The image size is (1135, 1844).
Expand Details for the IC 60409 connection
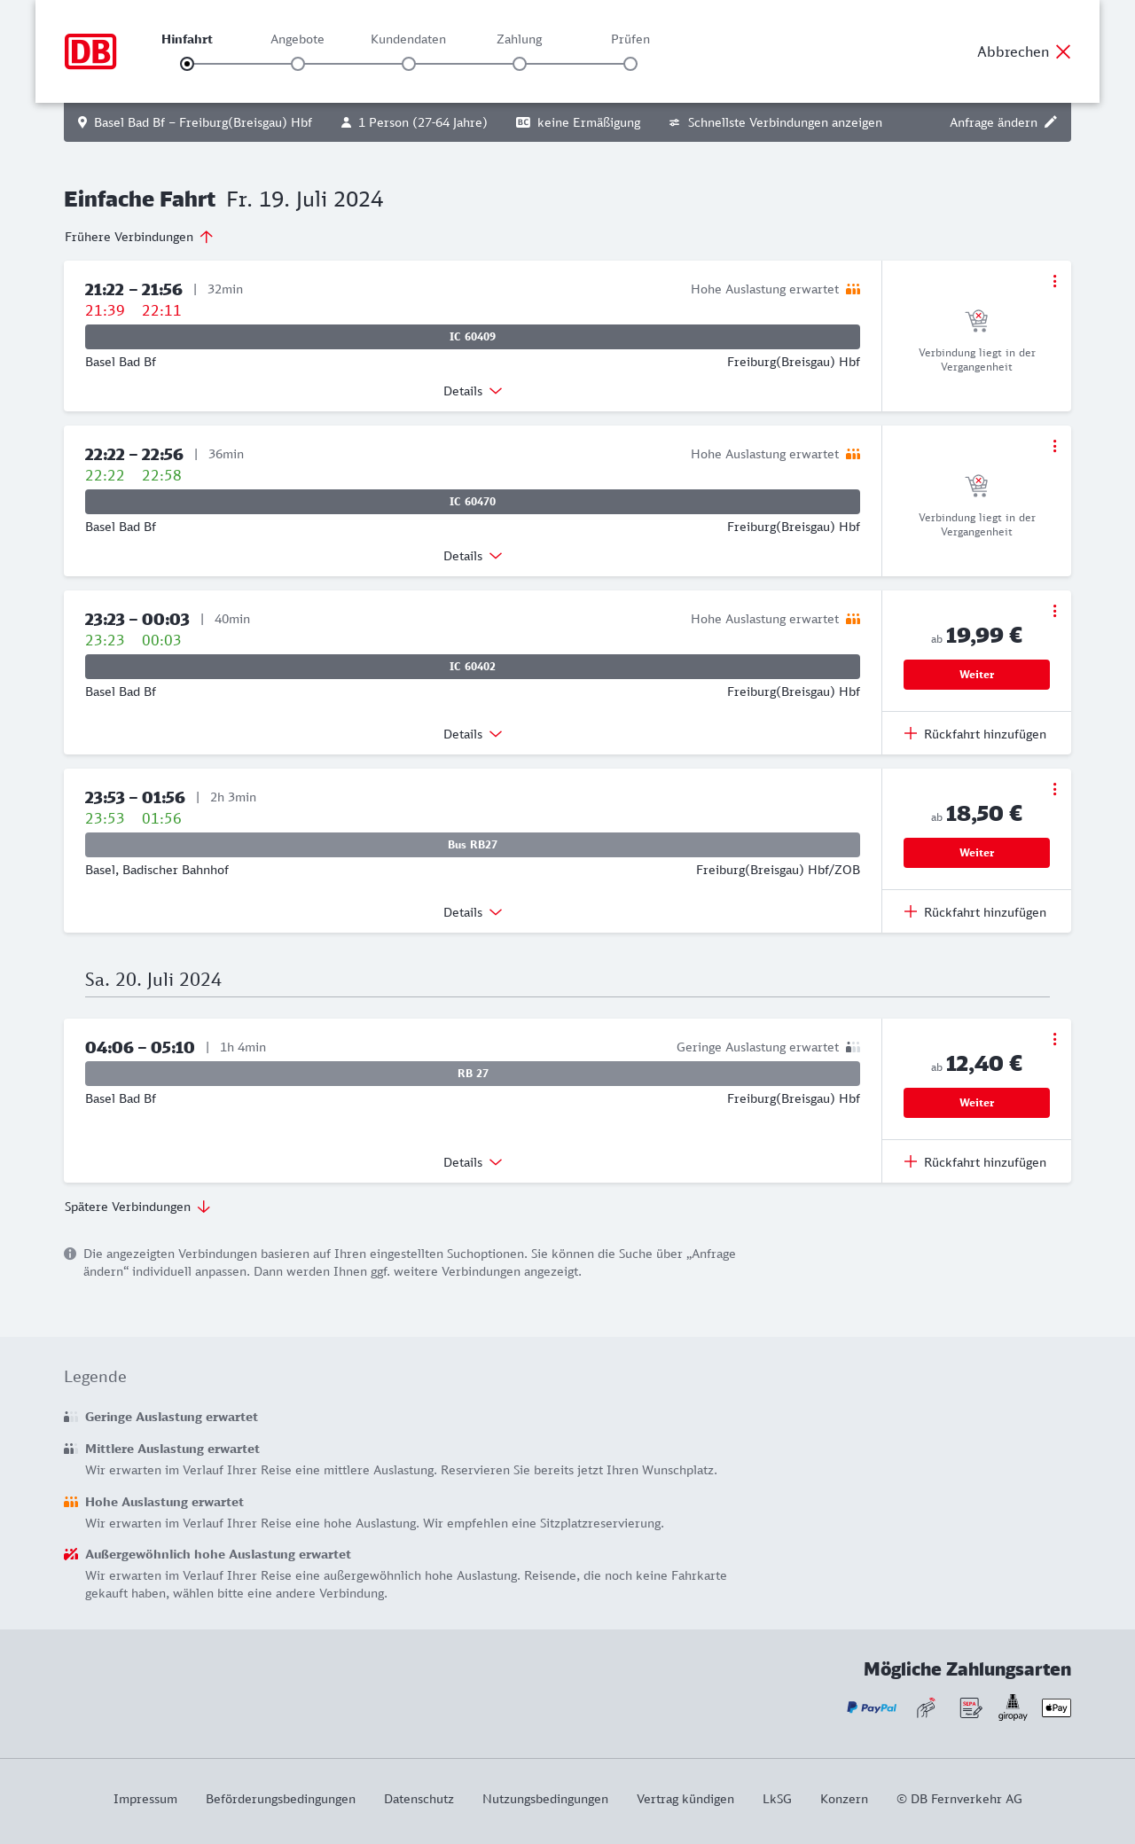[x=473, y=391]
